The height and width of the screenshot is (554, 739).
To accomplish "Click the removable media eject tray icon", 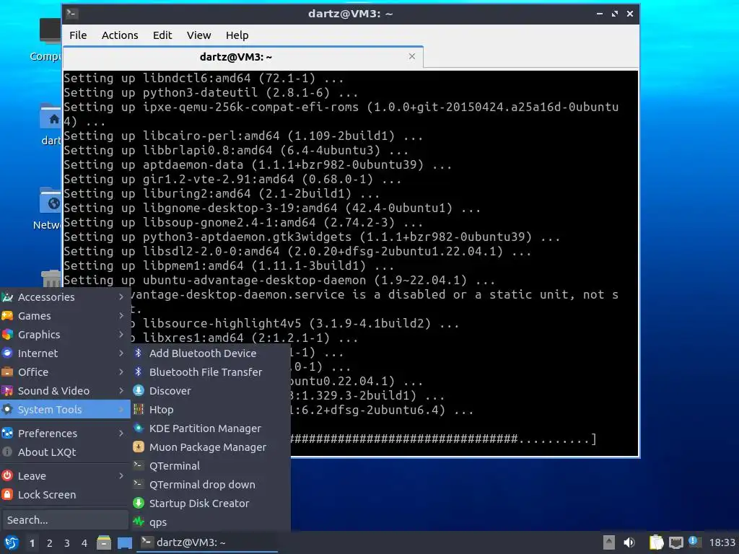I will (x=609, y=542).
